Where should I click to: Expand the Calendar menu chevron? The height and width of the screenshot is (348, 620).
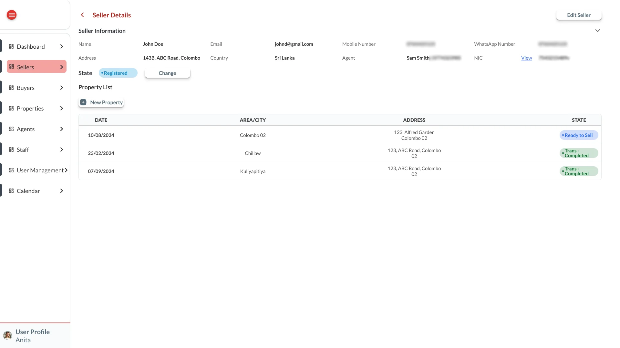coord(61,191)
